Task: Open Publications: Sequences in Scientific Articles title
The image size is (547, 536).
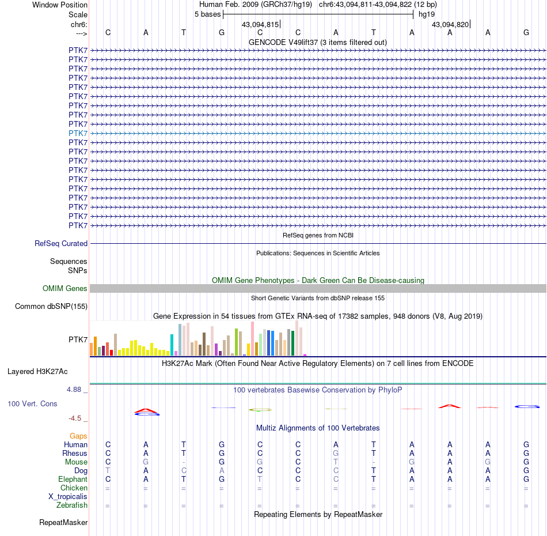Action: 318,253
